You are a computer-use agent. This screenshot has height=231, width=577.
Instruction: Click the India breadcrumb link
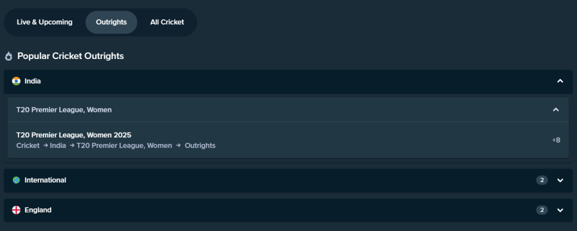click(58, 146)
